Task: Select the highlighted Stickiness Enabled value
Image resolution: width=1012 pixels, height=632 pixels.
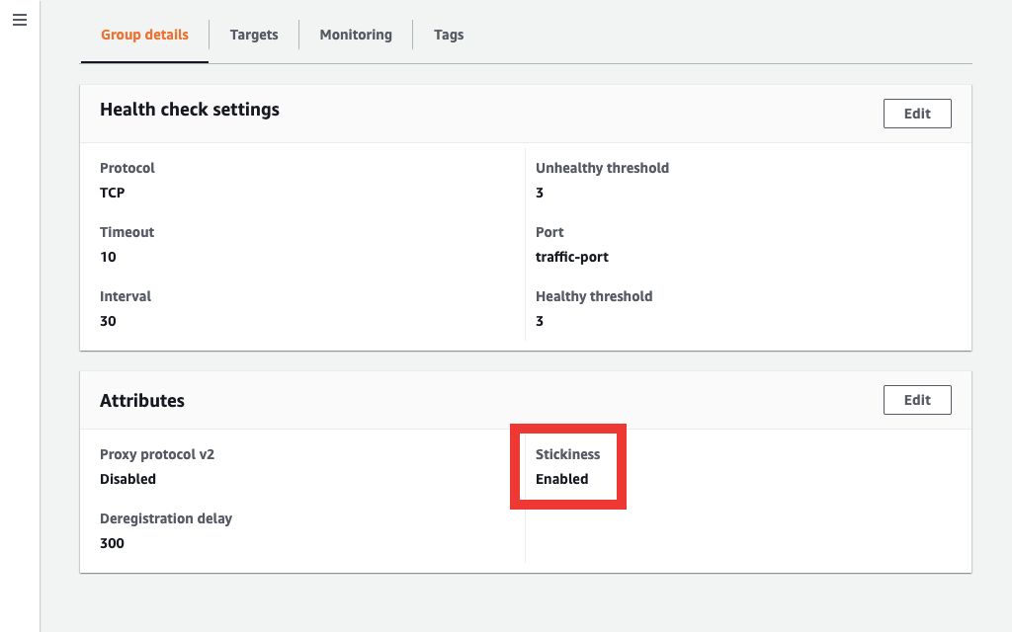Action: (x=563, y=479)
